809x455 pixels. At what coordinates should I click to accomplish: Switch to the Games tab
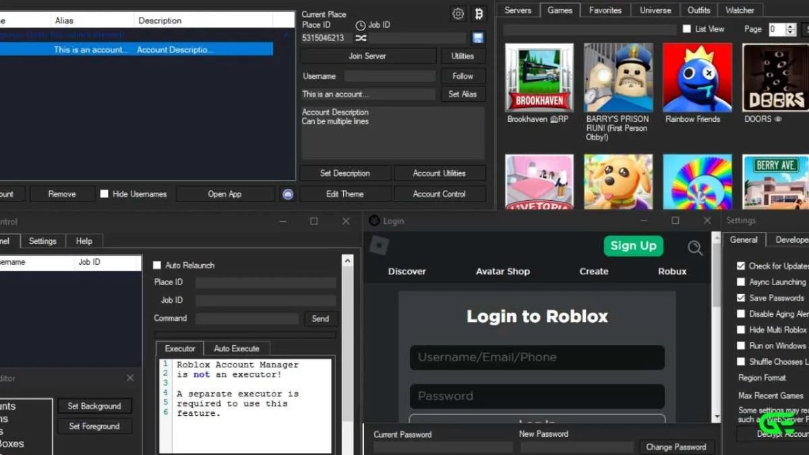560,10
